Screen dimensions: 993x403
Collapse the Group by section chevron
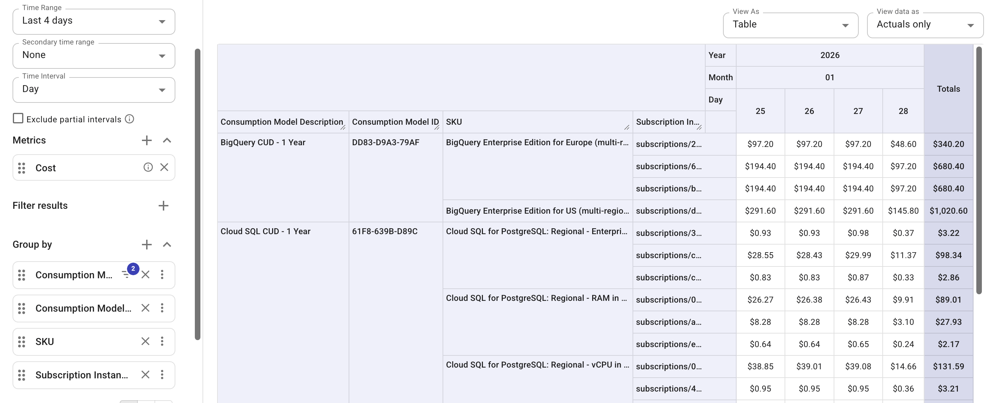coord(167,245)
